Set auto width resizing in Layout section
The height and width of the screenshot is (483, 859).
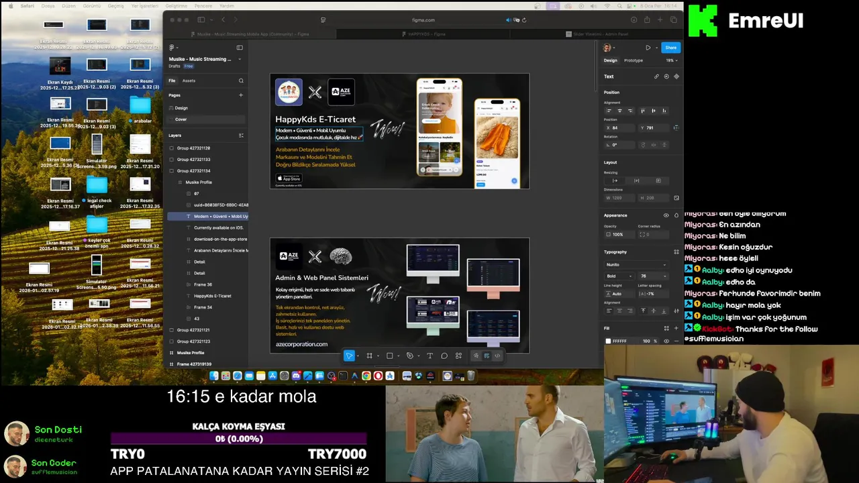[615, 180]
